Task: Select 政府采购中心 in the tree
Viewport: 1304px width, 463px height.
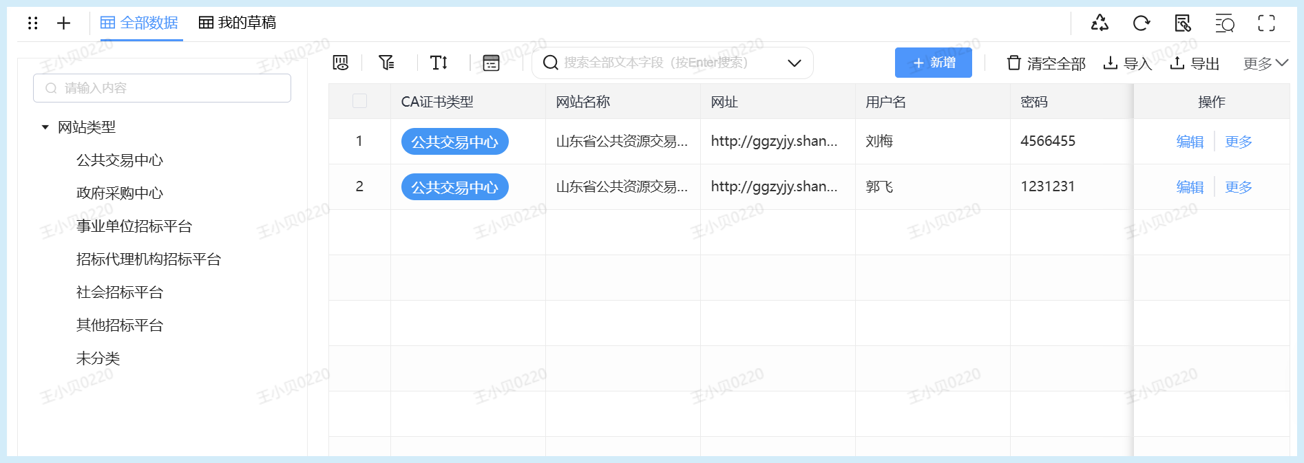Action: tap(120, 193)
